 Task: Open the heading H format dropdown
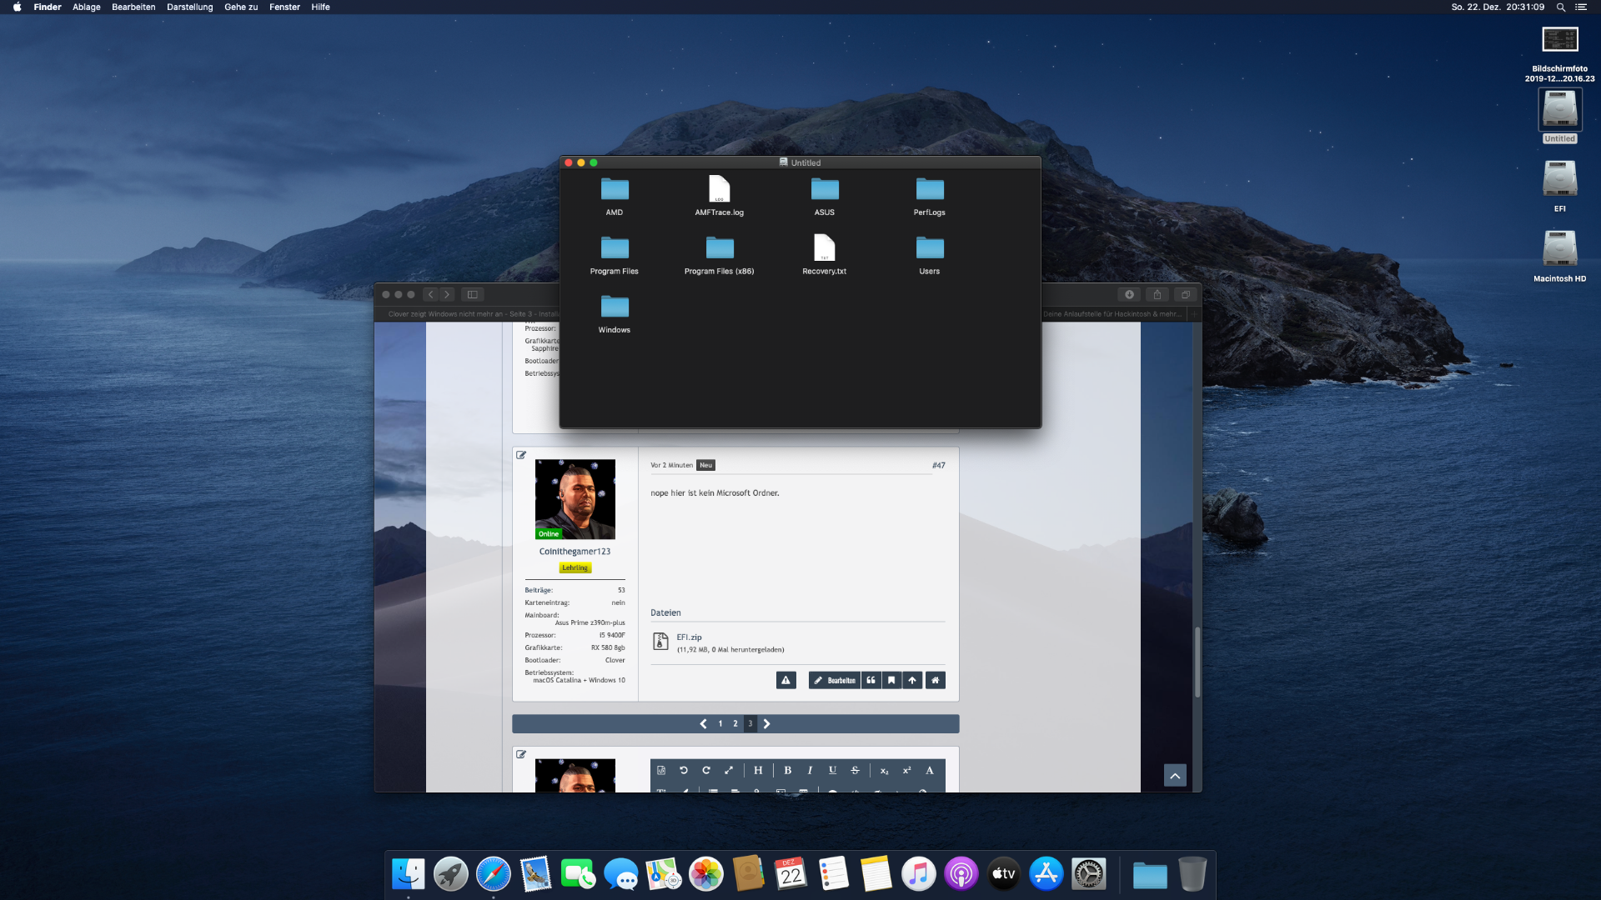click(x=758, y=771)
